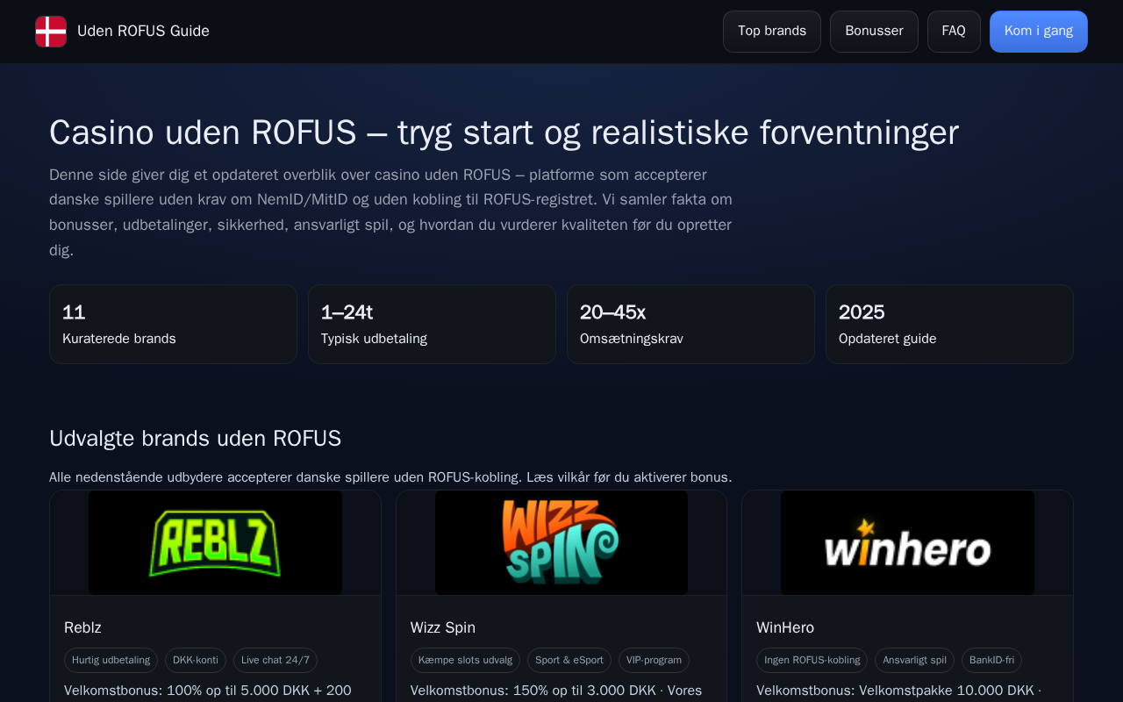Select the WinHero brand title
The height and width of the screenshot is (702, 1123).
click(785, 627)
